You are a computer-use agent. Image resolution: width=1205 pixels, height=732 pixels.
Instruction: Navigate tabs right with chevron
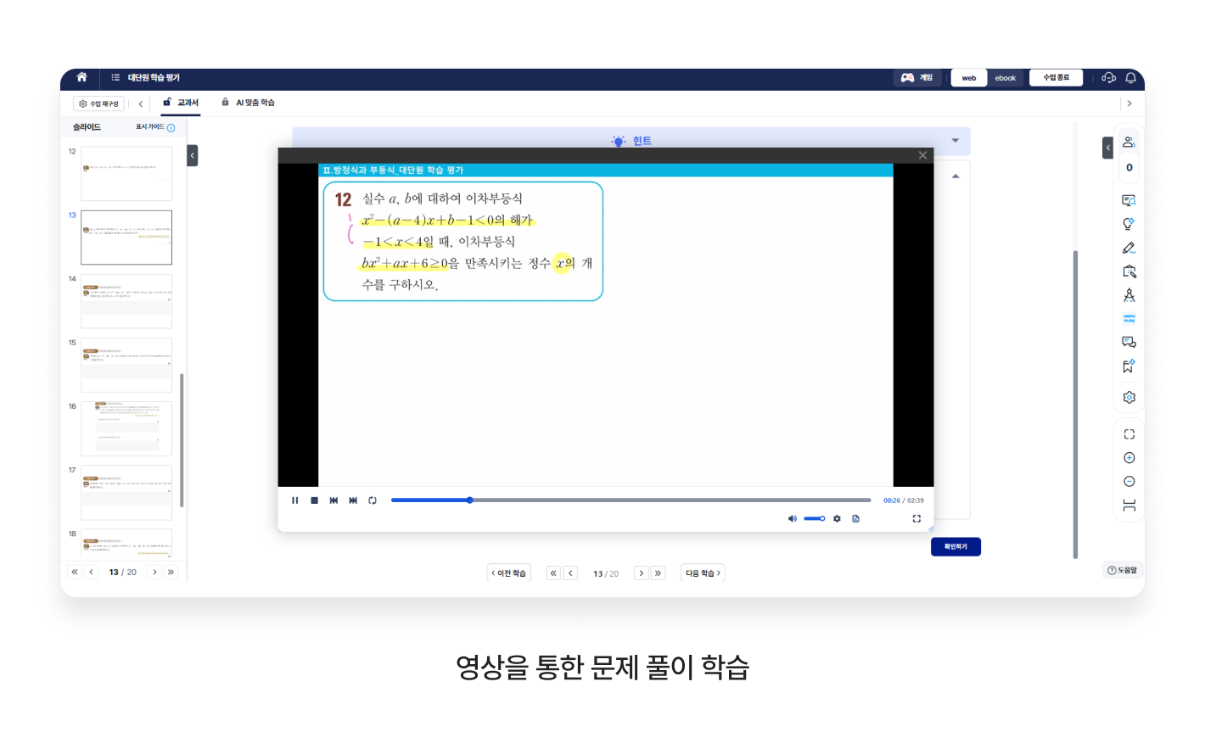1129,103
